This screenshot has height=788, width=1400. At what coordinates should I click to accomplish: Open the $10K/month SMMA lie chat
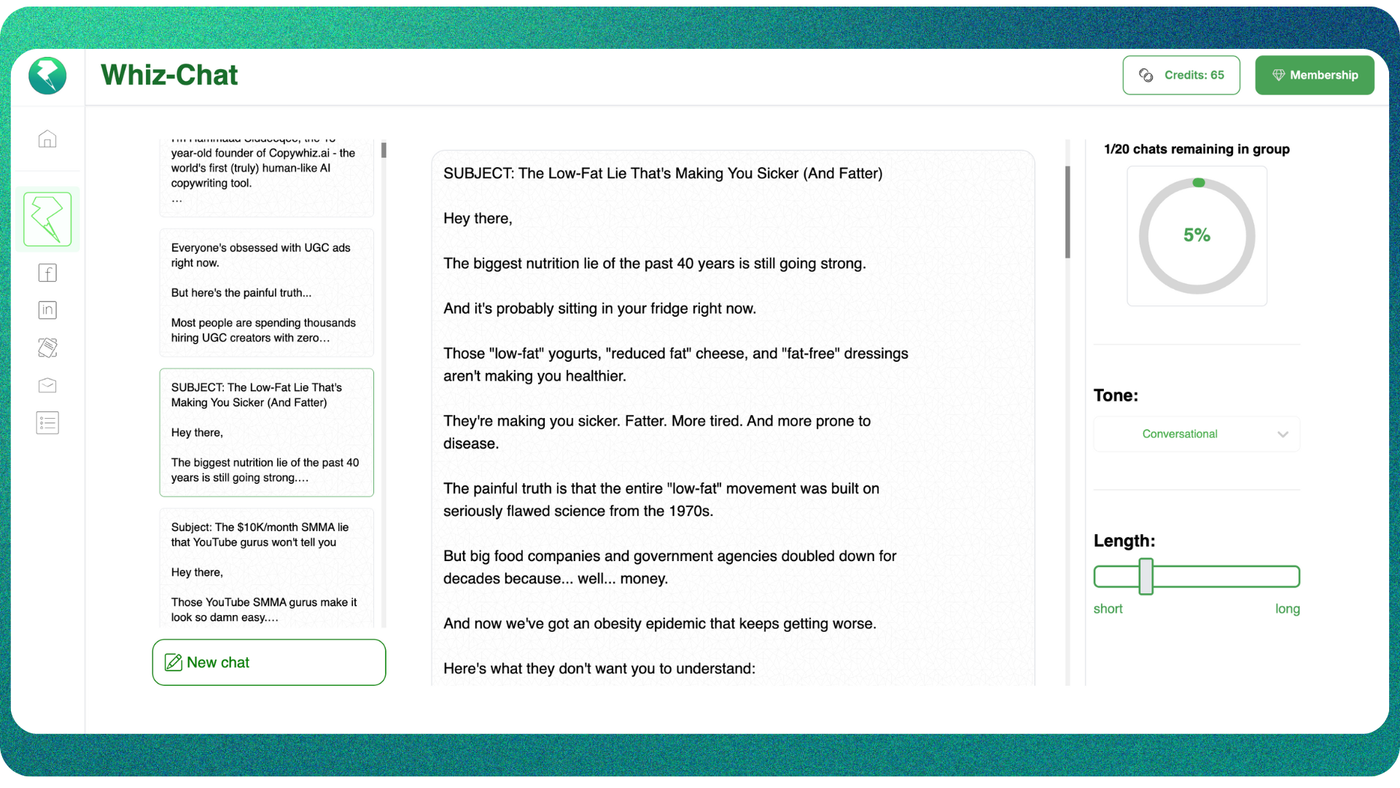click(x=266, y=569)
